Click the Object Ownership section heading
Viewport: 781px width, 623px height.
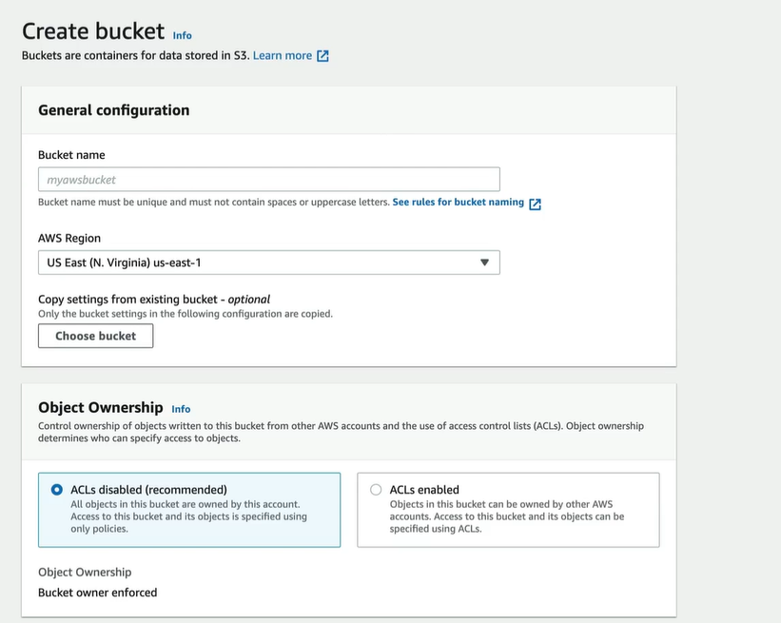101,407
